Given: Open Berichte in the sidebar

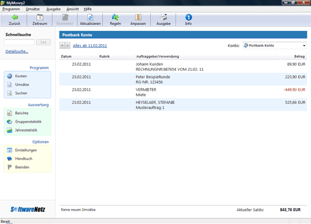Looking at the screenshot, I should click(22, 113).
